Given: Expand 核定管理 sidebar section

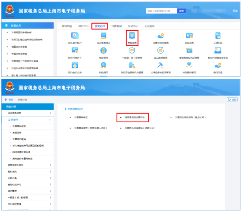Looking at the screenshot, I should (x=28, y=191).
